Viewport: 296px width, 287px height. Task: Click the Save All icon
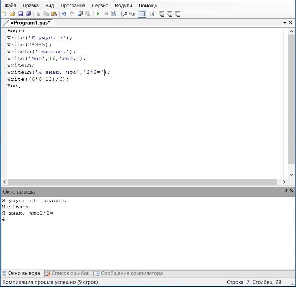coord(28,14)
